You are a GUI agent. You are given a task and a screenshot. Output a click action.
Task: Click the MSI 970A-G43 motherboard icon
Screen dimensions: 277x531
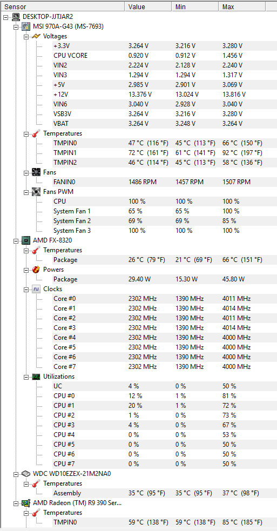(26, 26)
